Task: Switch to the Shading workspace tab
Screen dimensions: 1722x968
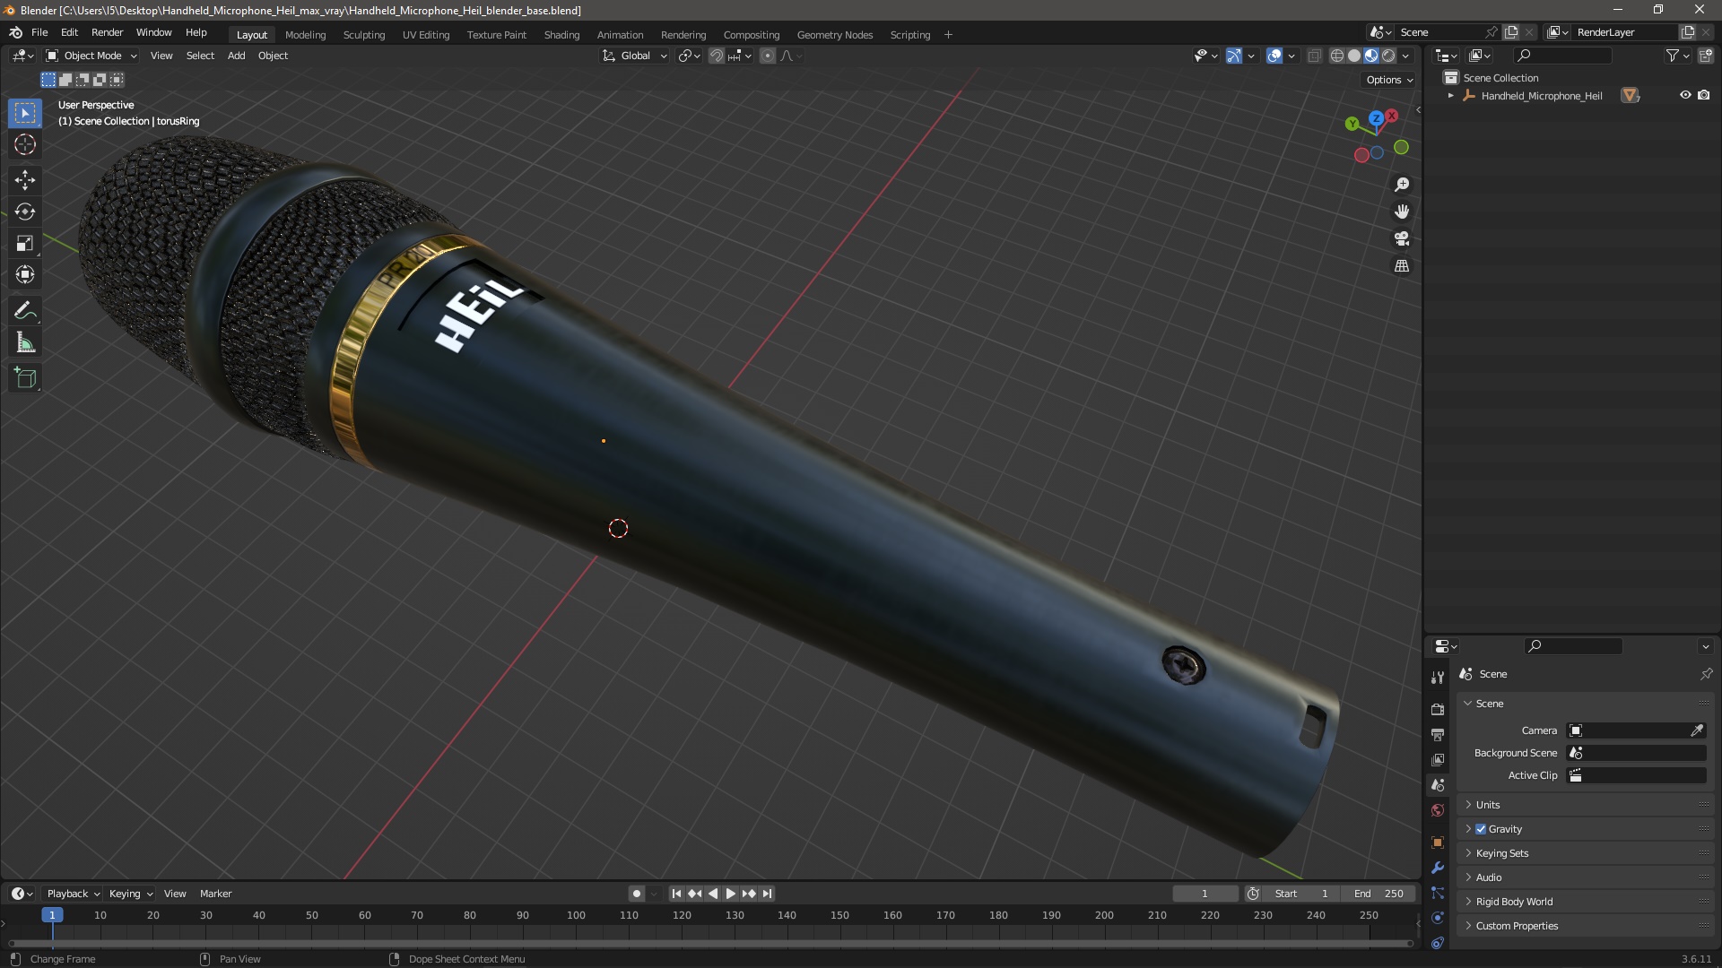Action: [x=561, y=35]
